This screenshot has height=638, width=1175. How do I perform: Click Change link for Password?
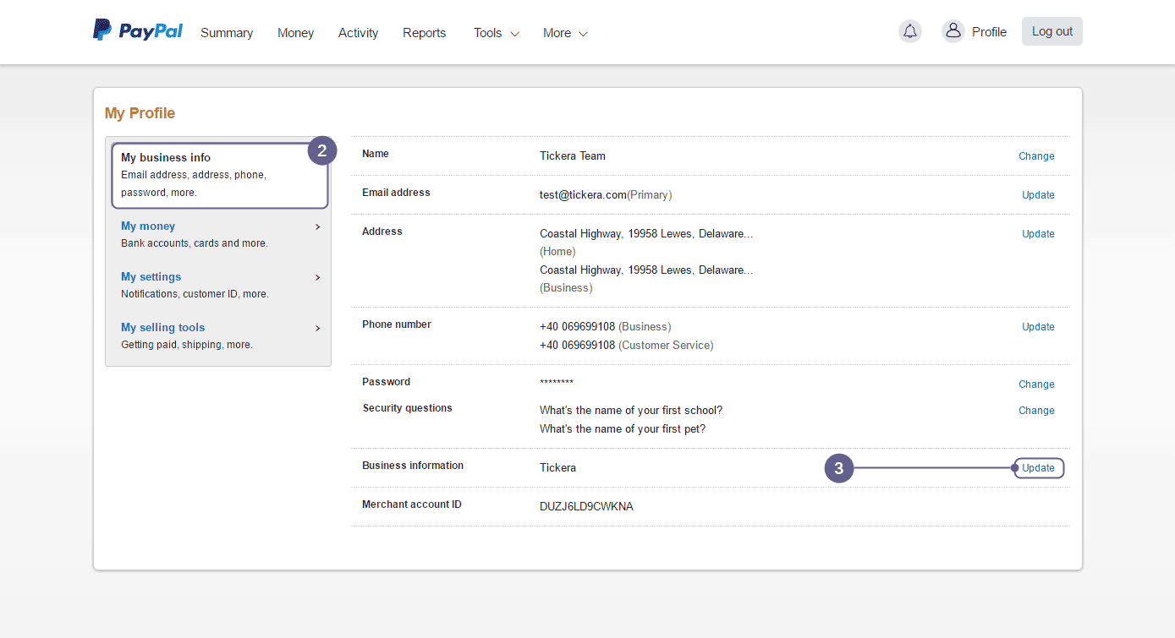click(x=1036, y=384)
